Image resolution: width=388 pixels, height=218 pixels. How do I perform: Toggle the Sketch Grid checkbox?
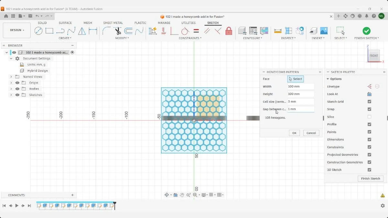point(369,102)
